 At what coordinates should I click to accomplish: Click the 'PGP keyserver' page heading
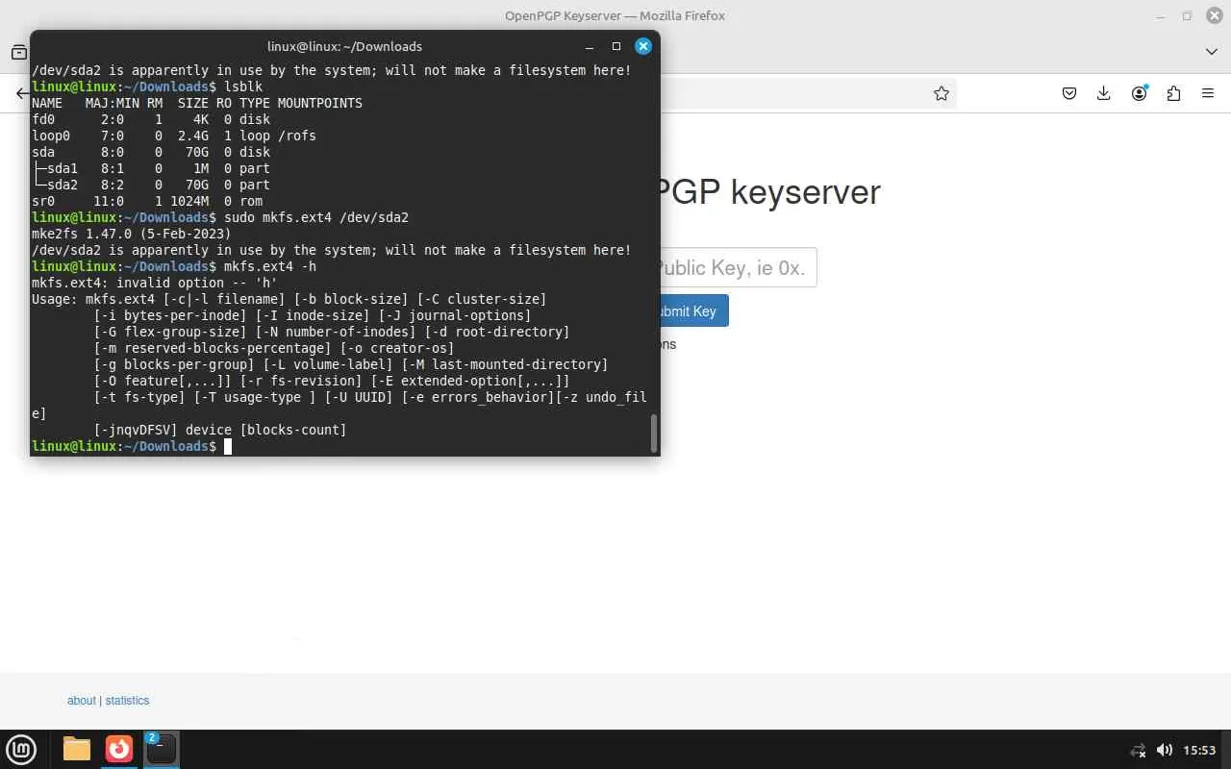coord(769,192)
